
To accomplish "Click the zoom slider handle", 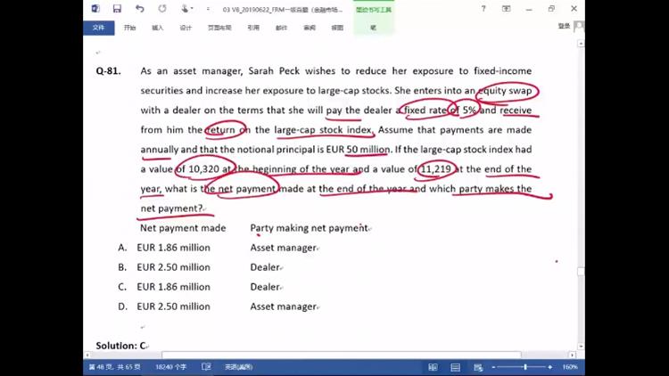I will tap(525, 367).
